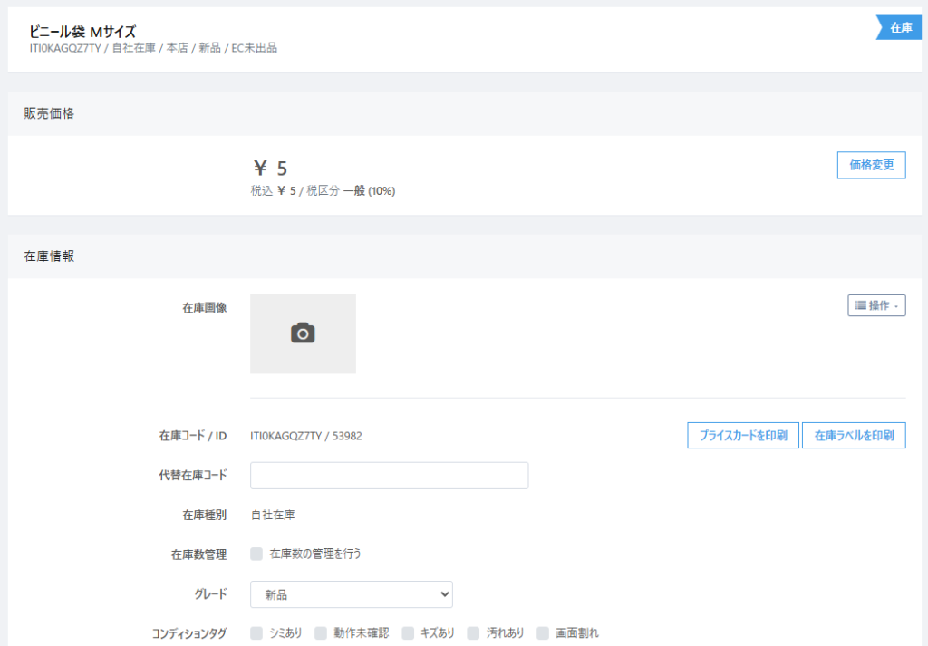Focus the 代替在庫コード input field
Screen dimensions: 928x646
pyautogui.click(x=389, y=476)
